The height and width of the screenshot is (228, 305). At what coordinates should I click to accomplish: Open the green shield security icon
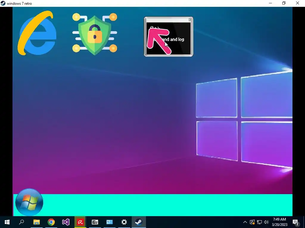point(95,34)
